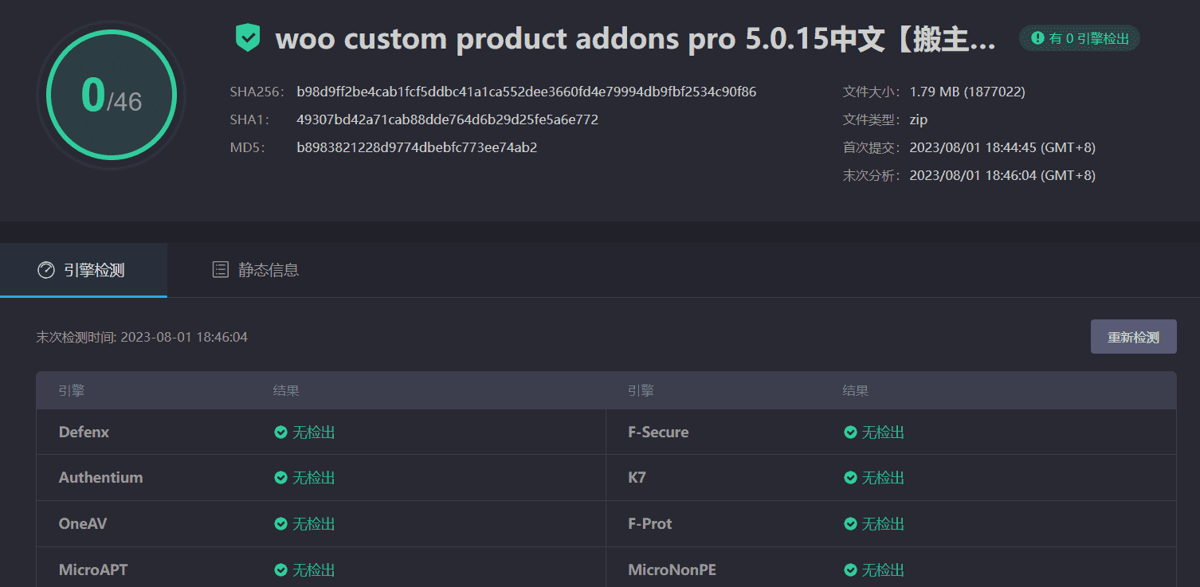
Task: Click the Authentium engine name
Action: coord(100,478)
